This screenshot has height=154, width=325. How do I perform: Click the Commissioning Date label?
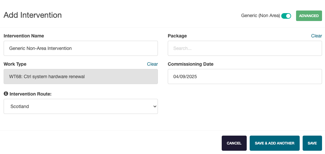coord(190,64)
